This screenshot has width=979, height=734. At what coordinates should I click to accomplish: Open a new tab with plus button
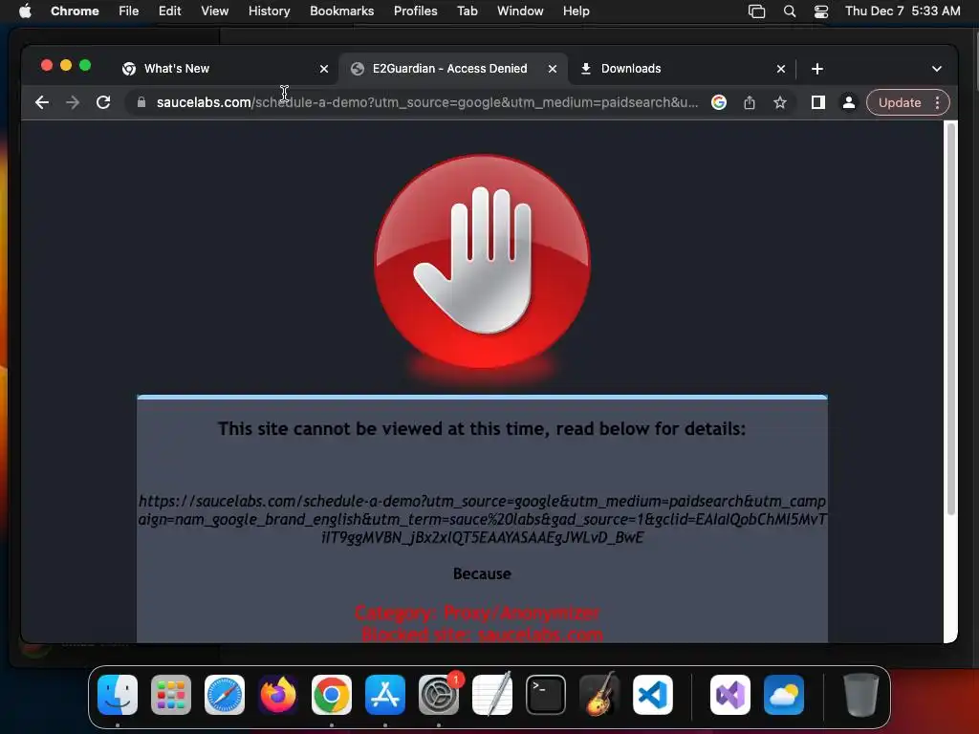tap(817, 69)
